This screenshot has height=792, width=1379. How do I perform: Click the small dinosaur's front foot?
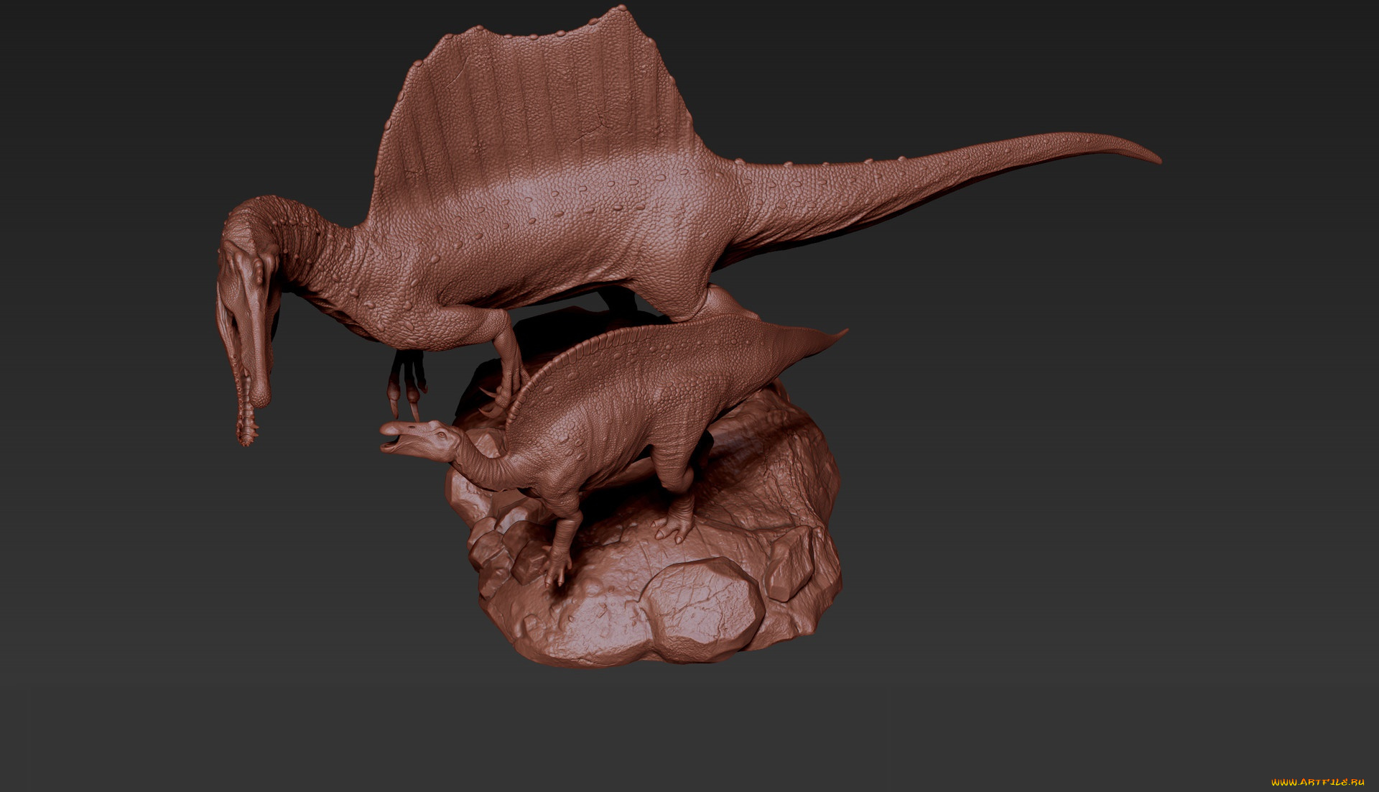pyautogui.click(x=555, y=571)
